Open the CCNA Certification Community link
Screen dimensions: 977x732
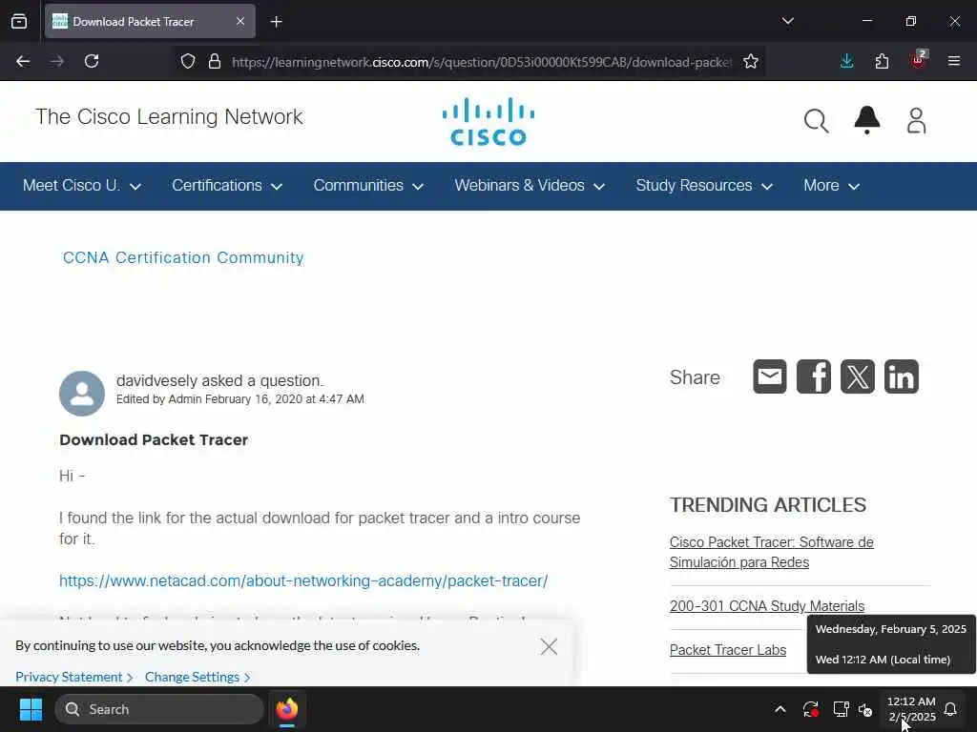point(183,257)
